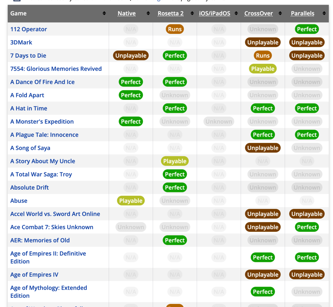The width and height of the screenshot is (333, 307).
Task: Open the Absolute Drift page
Action: [x=30, y=187]
